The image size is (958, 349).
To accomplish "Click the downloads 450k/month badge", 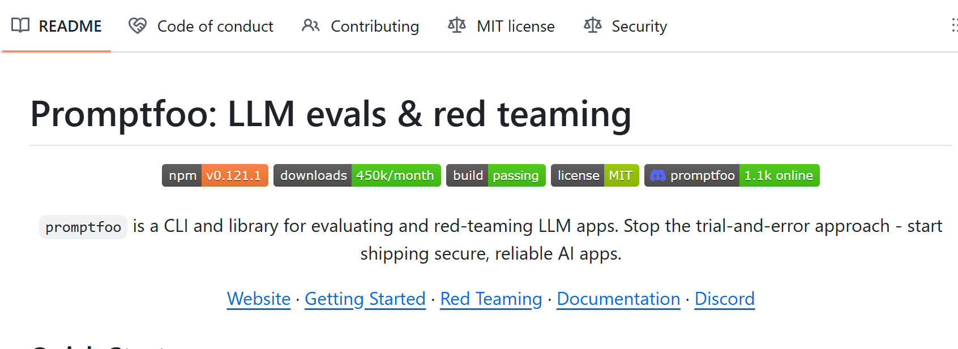I will tap(357, 176).
